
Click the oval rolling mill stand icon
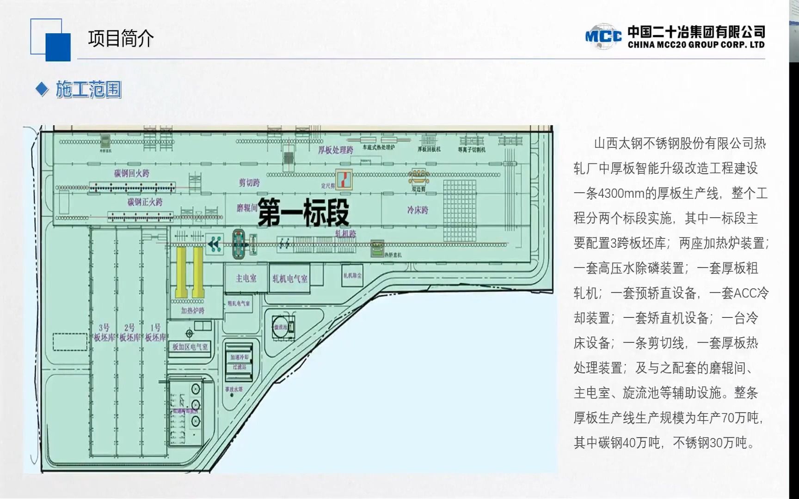coord(240,244)
